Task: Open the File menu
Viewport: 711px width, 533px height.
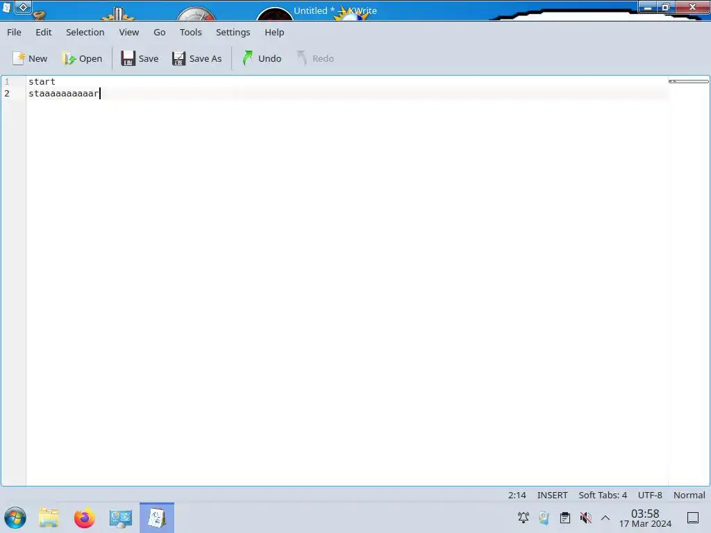Action: 14,32
